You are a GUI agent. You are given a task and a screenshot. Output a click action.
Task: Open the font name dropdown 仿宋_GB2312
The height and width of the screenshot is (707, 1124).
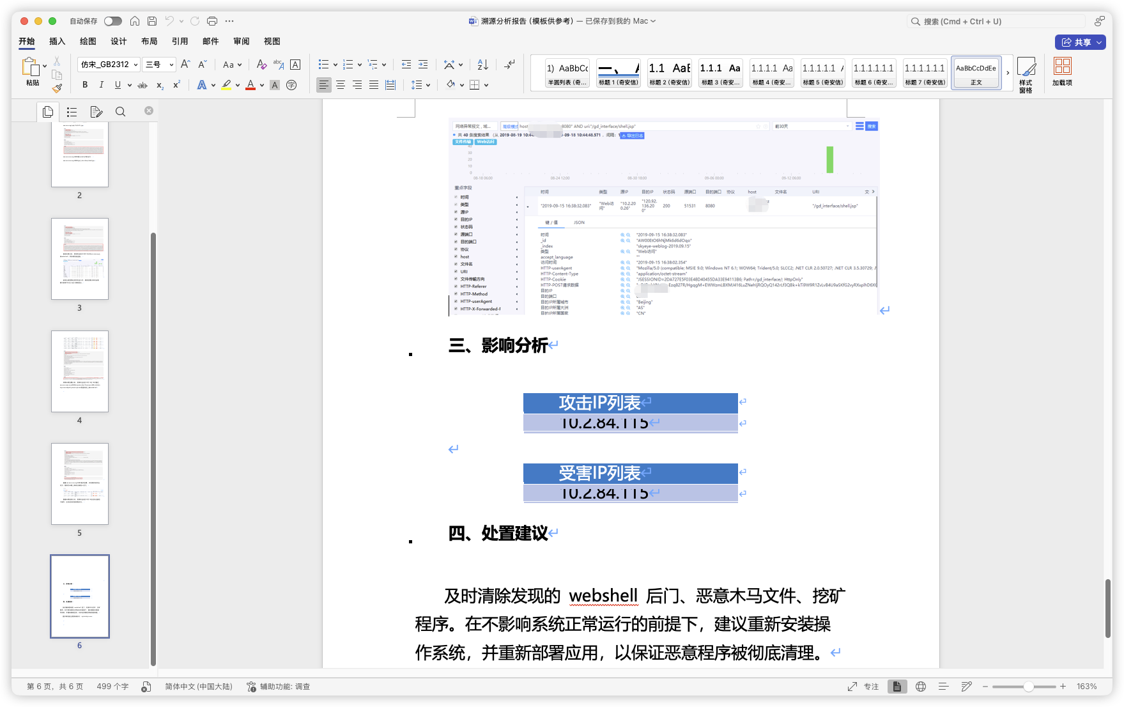(x=109, y=65)
